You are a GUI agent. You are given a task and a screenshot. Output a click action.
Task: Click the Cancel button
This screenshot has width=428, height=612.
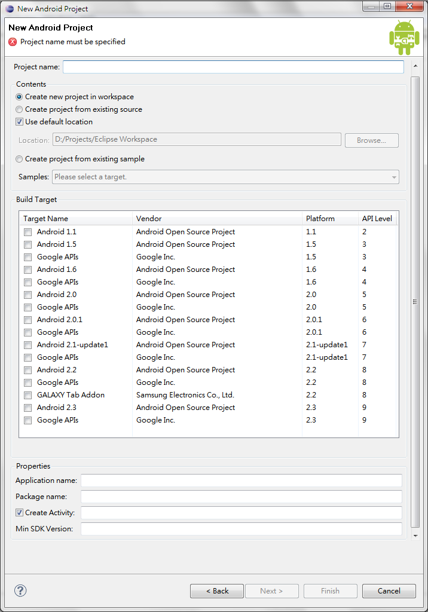point(389,591)
